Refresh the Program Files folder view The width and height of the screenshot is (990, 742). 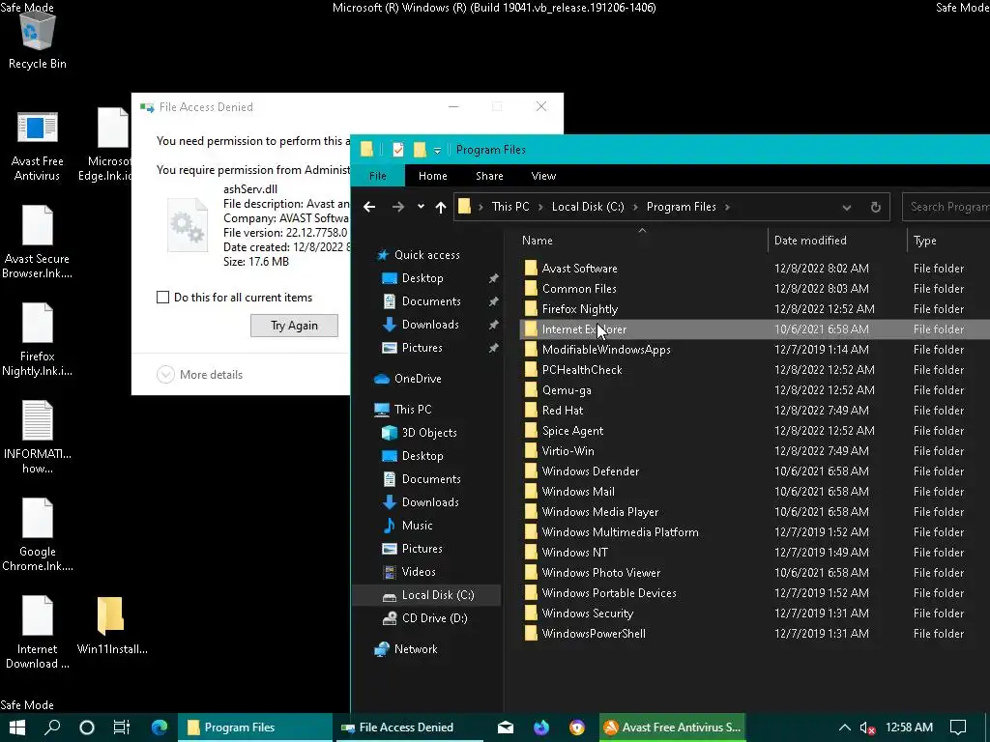coord(876,207)
